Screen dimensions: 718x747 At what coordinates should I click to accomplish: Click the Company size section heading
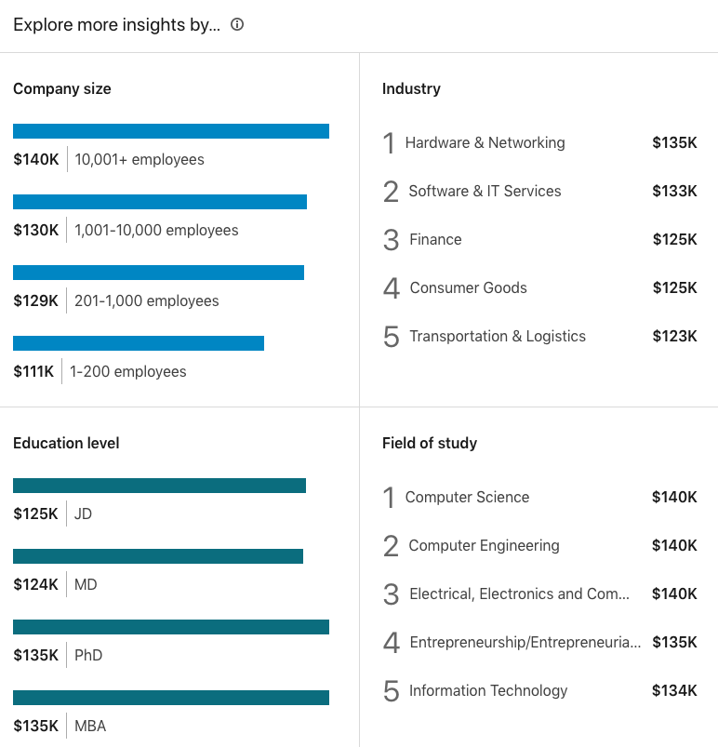tap(61, 88)
